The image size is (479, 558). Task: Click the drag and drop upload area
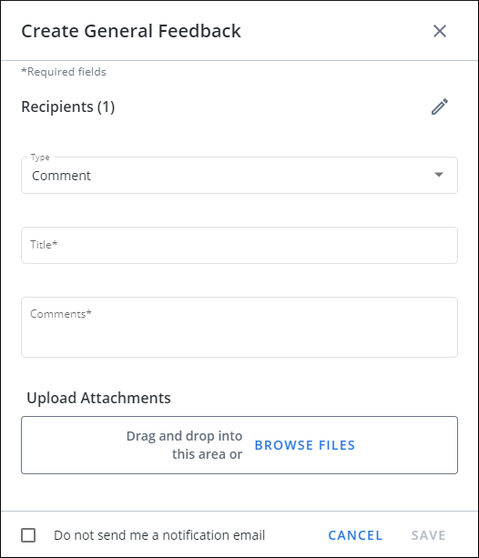pyautogui.click(x=239, y=445)
